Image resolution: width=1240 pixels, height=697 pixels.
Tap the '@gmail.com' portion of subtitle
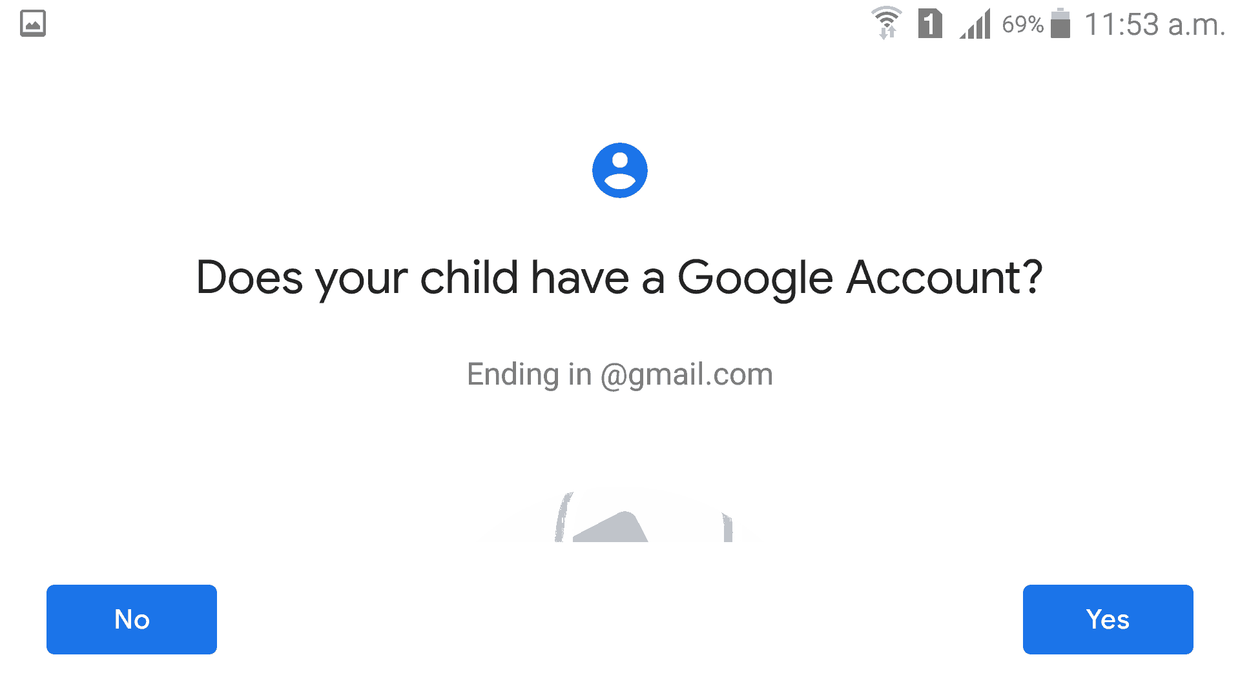pyautogui.click(x=687, y=375)
